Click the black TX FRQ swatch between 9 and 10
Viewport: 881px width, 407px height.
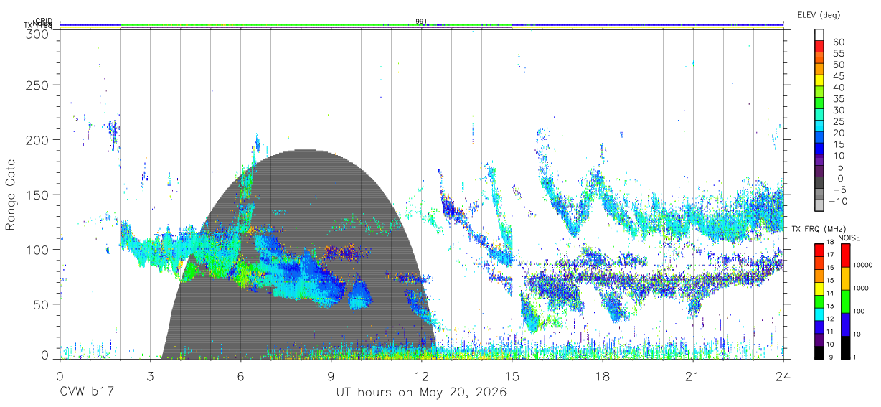[819, 352]
